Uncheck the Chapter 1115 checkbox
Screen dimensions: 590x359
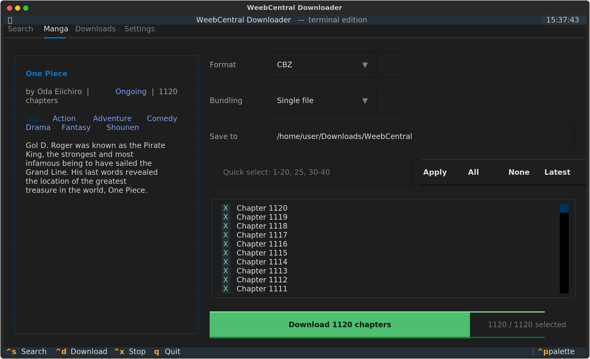pyautogui.click(x=226, y=253)
